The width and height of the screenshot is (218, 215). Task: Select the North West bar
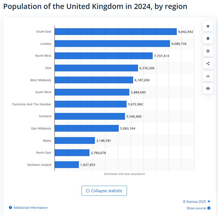click(x=103, y=56)
